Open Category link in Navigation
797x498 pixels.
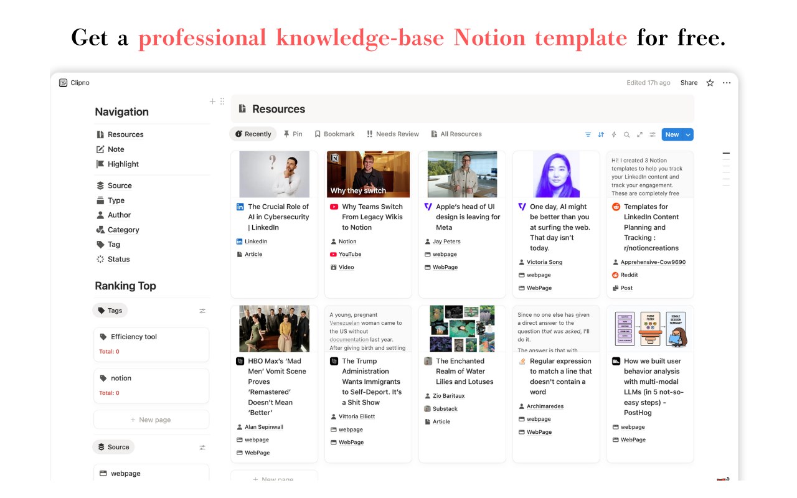coord(123,230)
